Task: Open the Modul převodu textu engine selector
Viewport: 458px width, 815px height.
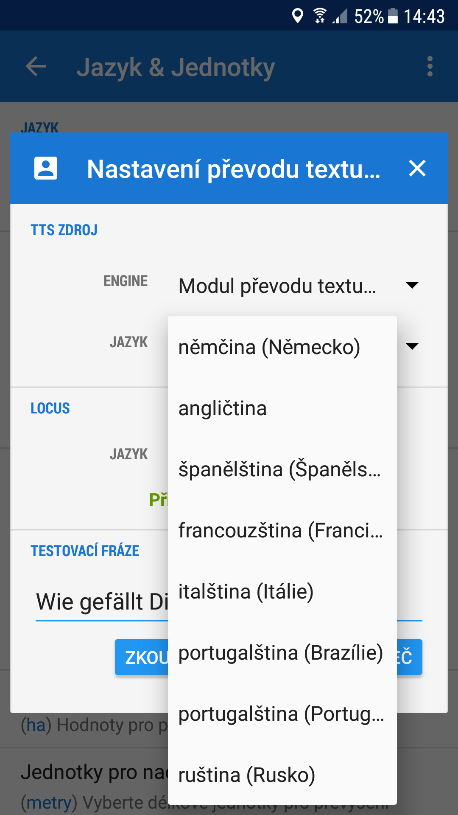Action: (277, 286)
